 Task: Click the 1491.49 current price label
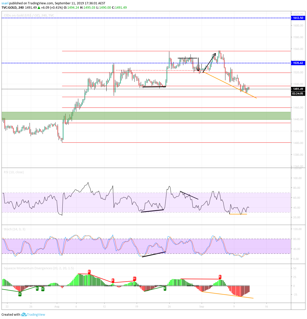tap(298, 89)
